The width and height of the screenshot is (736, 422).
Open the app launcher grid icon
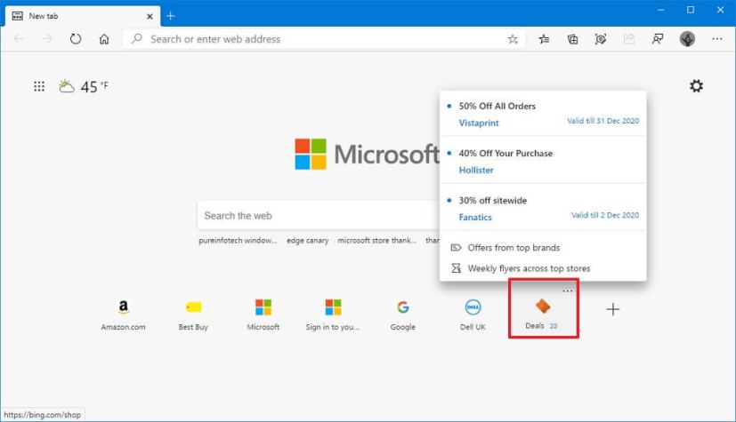pyautogui.click(x=39, y=86)
